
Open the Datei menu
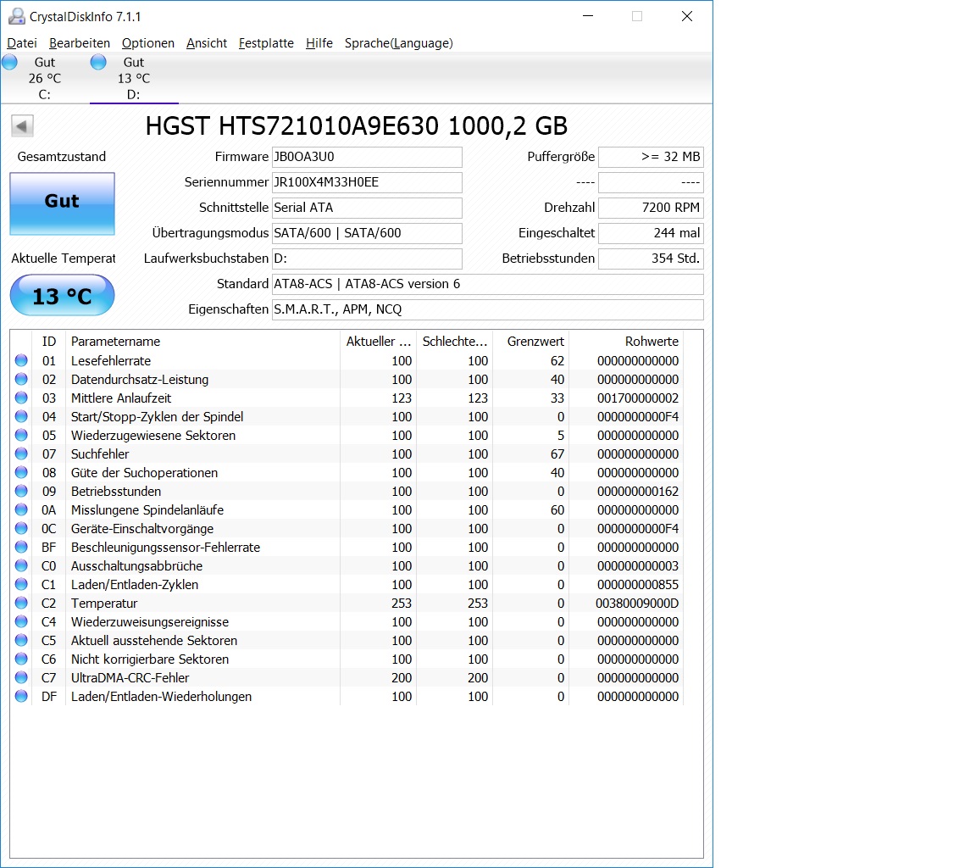22,43
